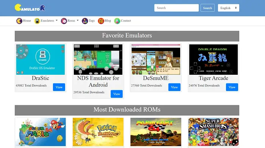The width and height of the screenshot is (265, 148).
Task: Click the DraStic title
Action: (x=41, y=78)
